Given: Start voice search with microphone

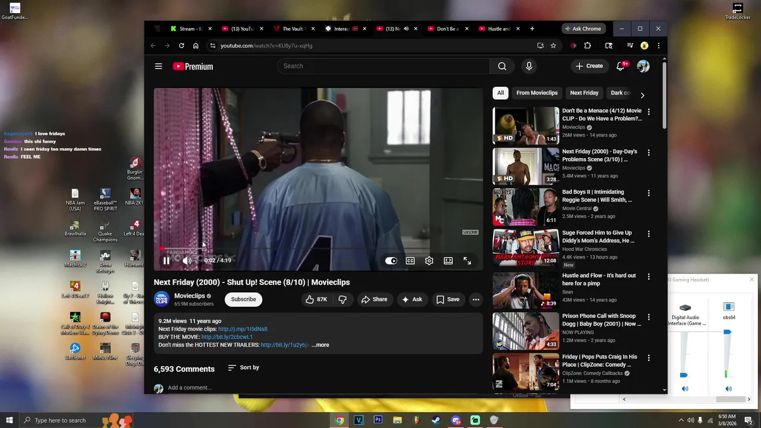Looking at the screenshot, I should [529, 66].
